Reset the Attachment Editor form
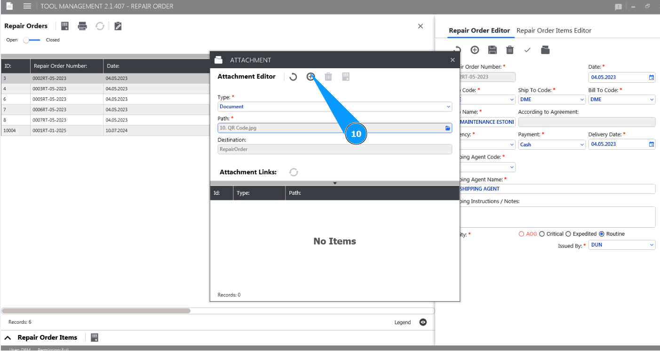Viewport: 660px width, 351px height. click(293, 77)
